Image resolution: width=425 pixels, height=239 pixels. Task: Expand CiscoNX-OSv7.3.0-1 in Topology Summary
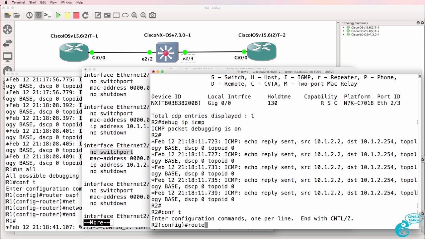[344, 35]
